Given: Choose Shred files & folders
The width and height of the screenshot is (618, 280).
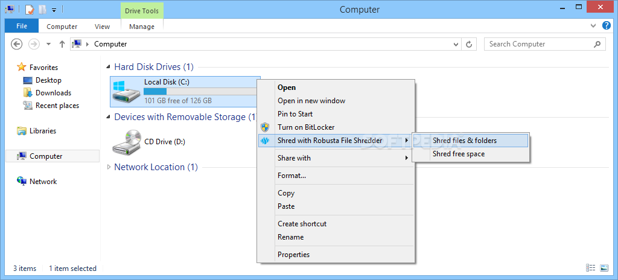Looking at the screenshot, I should 470,141.
